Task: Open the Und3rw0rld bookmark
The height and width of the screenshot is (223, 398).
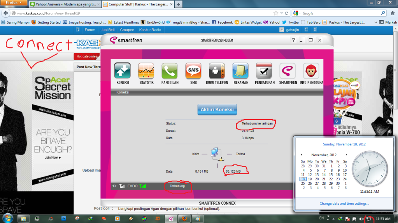Action: 153,22
